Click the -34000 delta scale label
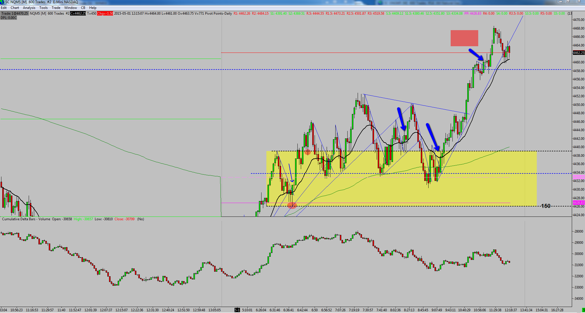 point(578,299)
